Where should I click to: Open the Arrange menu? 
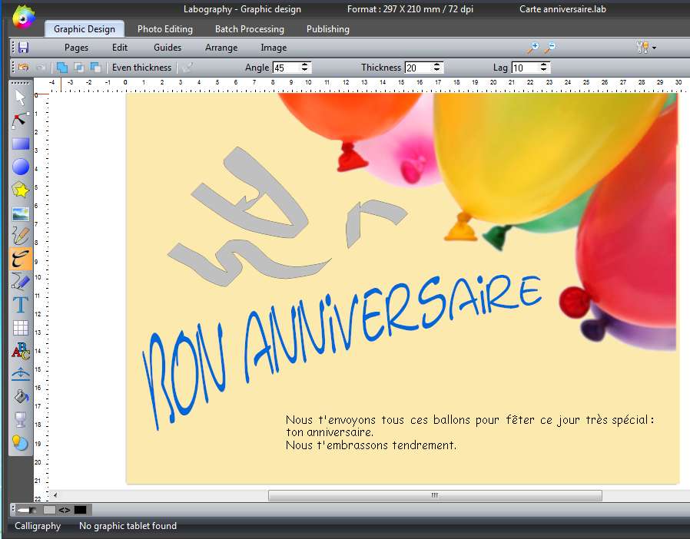tap(221, 48)
